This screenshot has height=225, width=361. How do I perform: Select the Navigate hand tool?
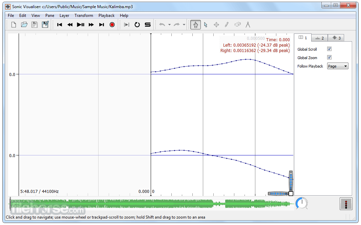click(x=195, y=25)
